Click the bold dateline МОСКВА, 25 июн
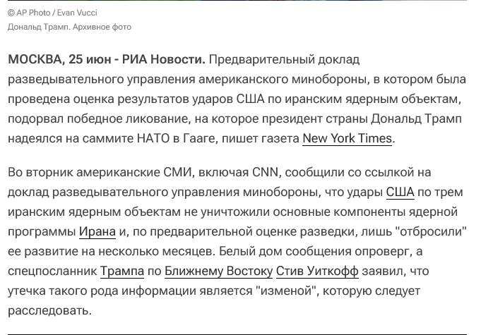This screenshot has height=335, width=481. tap(59, 59)
